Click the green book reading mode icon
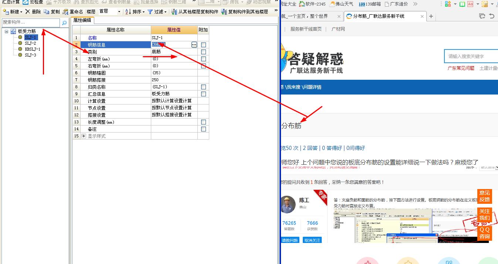Viewport: 498px width, 264px height. (x=462, y=4)
